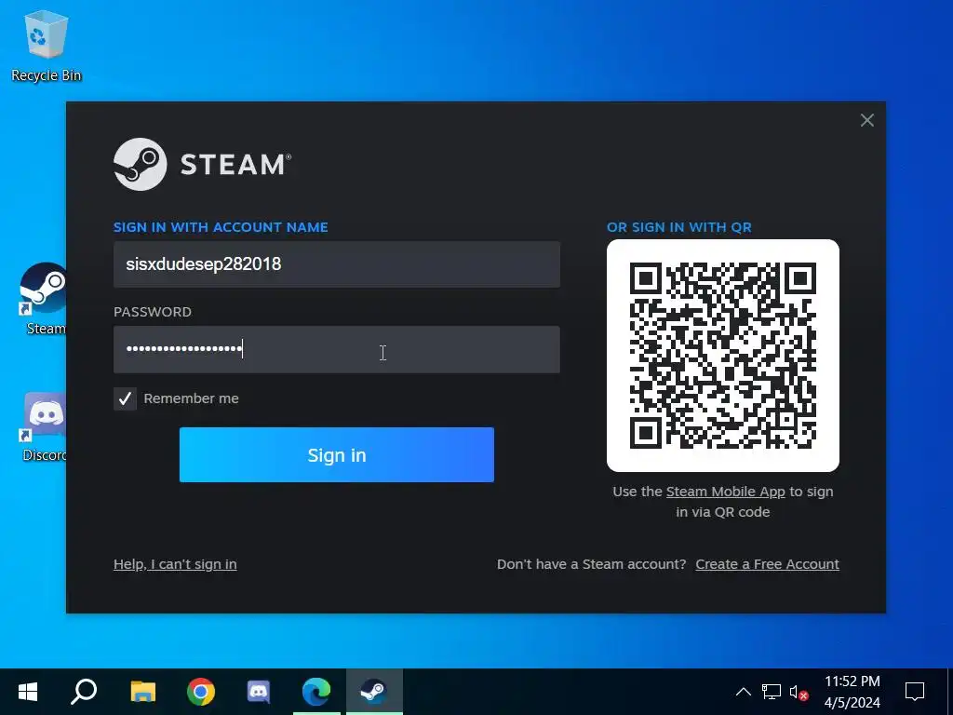This screenshot has height=715, width=953.
Task: Click the Steam logo in sign-in window
Action: 202,164
